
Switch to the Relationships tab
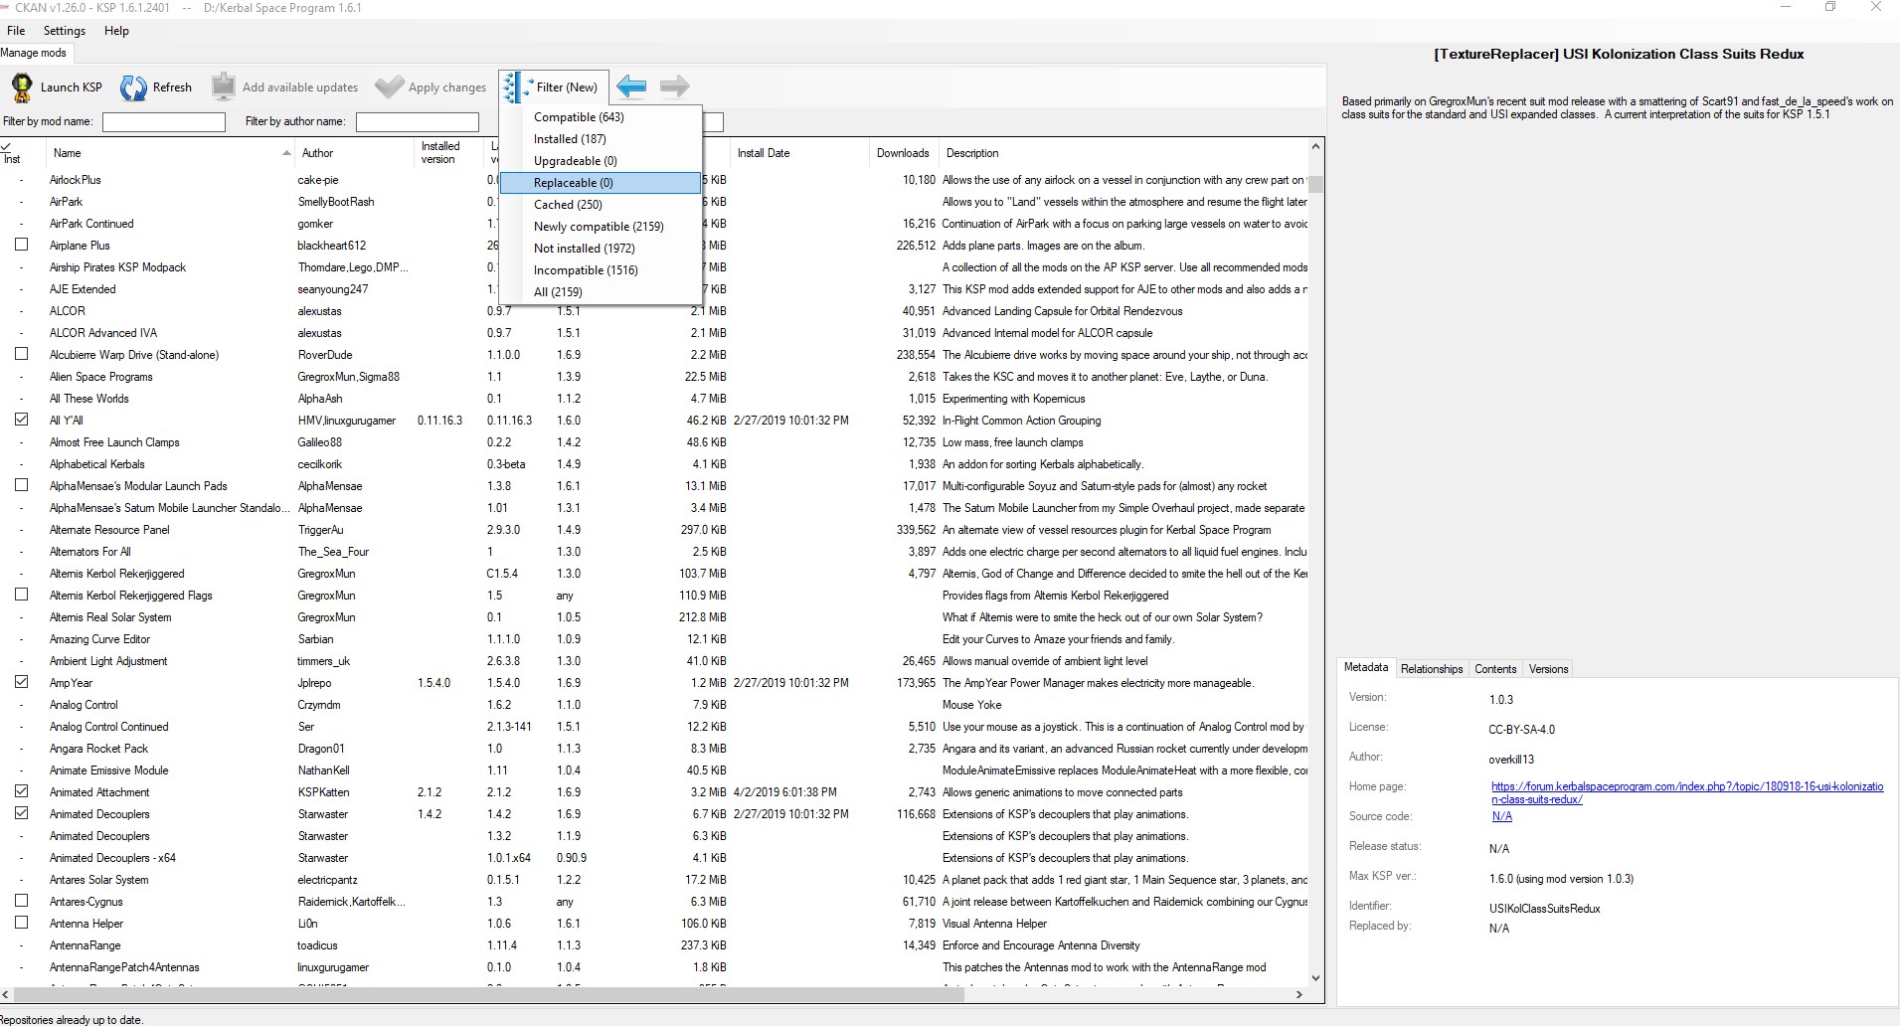[x=1432, y=668]
